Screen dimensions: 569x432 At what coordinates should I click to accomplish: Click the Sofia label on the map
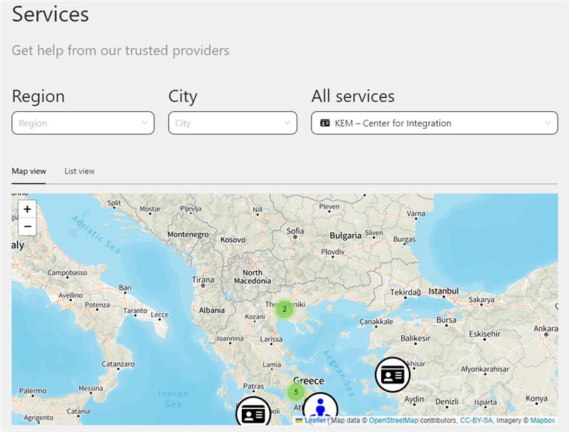click(x=295, y=231)
